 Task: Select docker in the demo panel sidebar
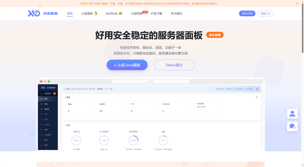[47, 124]
